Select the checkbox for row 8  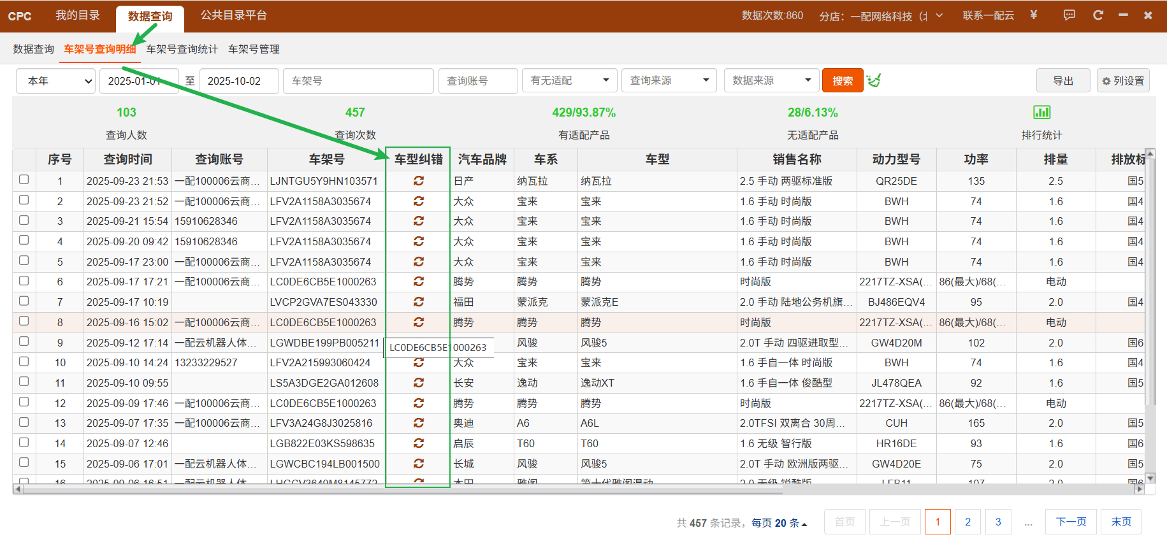pos(24,321)
